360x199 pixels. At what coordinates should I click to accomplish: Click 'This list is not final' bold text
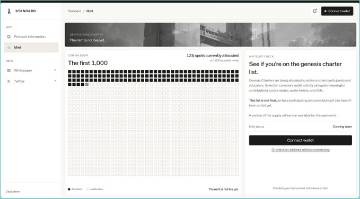point(262,101)
